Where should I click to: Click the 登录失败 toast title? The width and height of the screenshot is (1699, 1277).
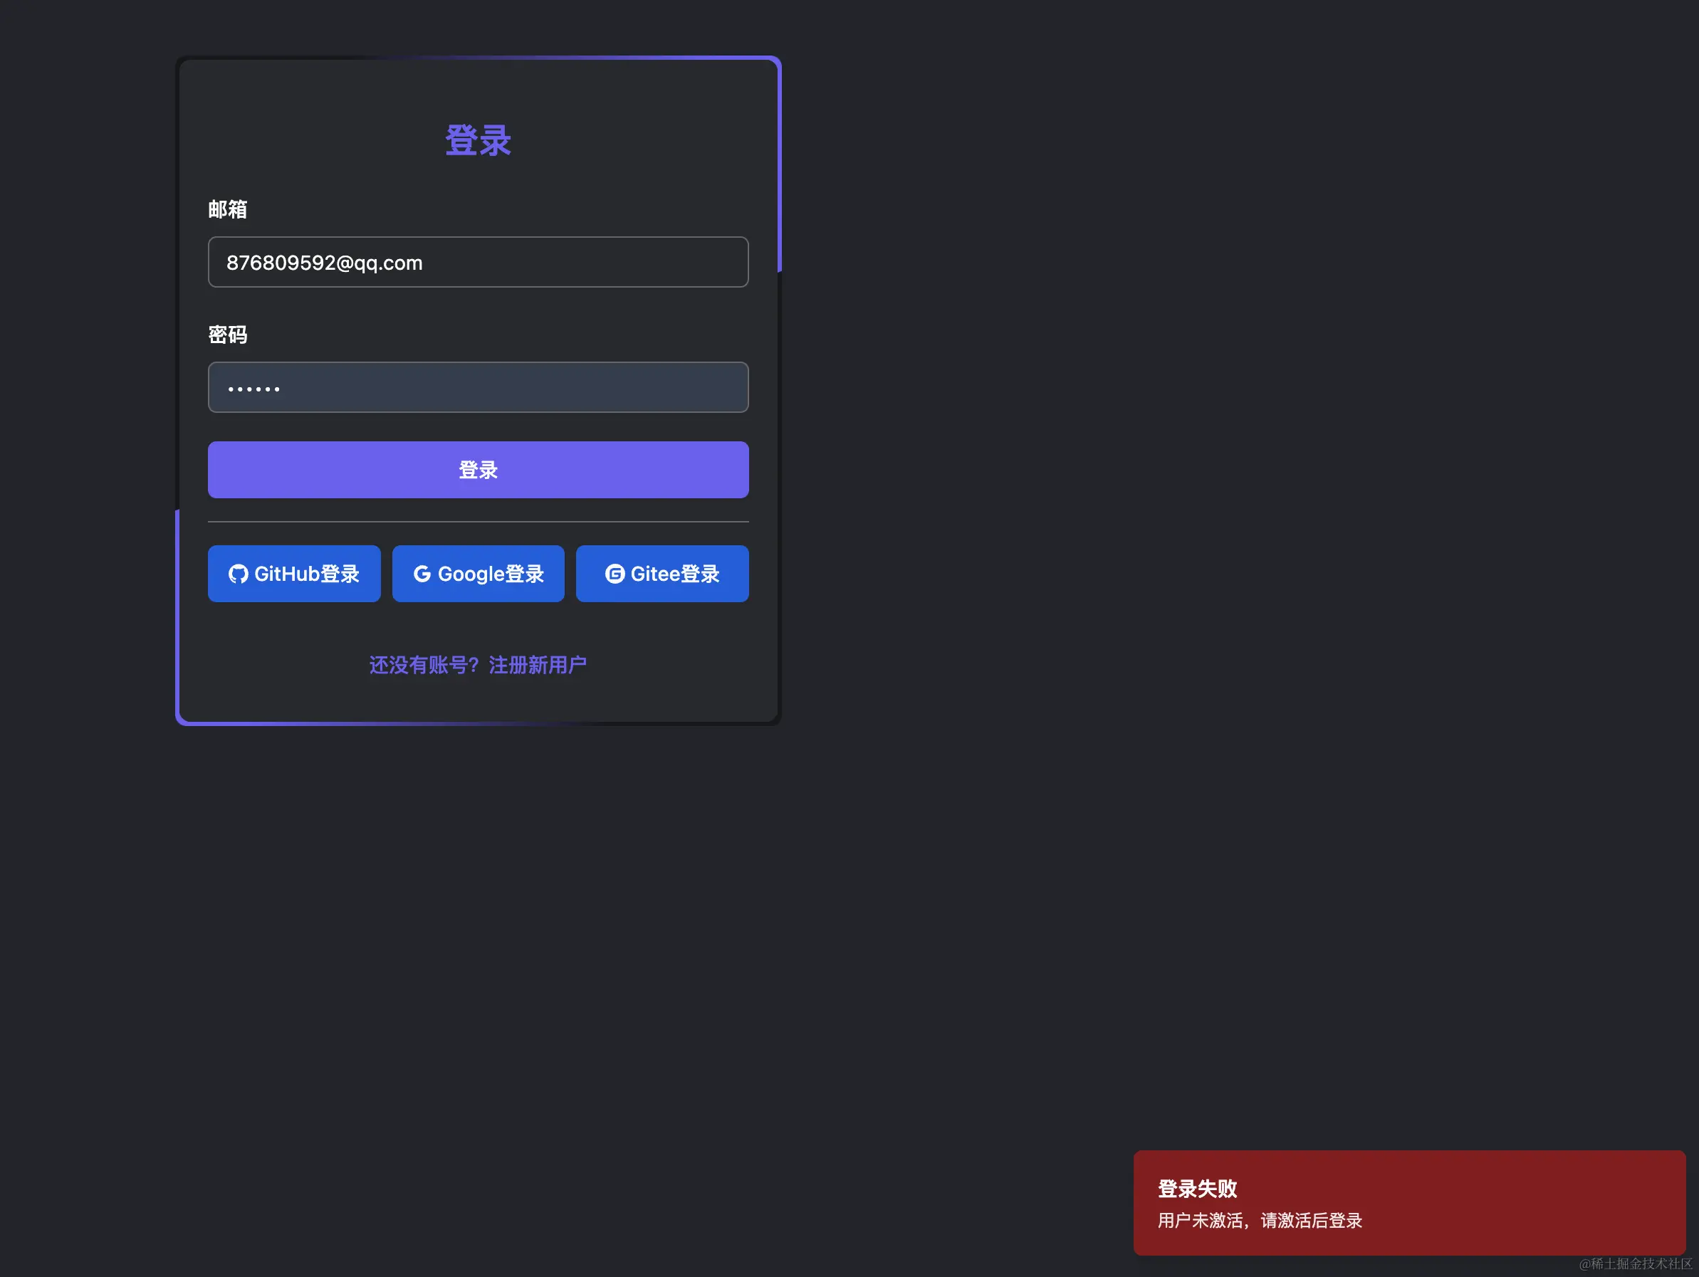coord(1197,1189)
